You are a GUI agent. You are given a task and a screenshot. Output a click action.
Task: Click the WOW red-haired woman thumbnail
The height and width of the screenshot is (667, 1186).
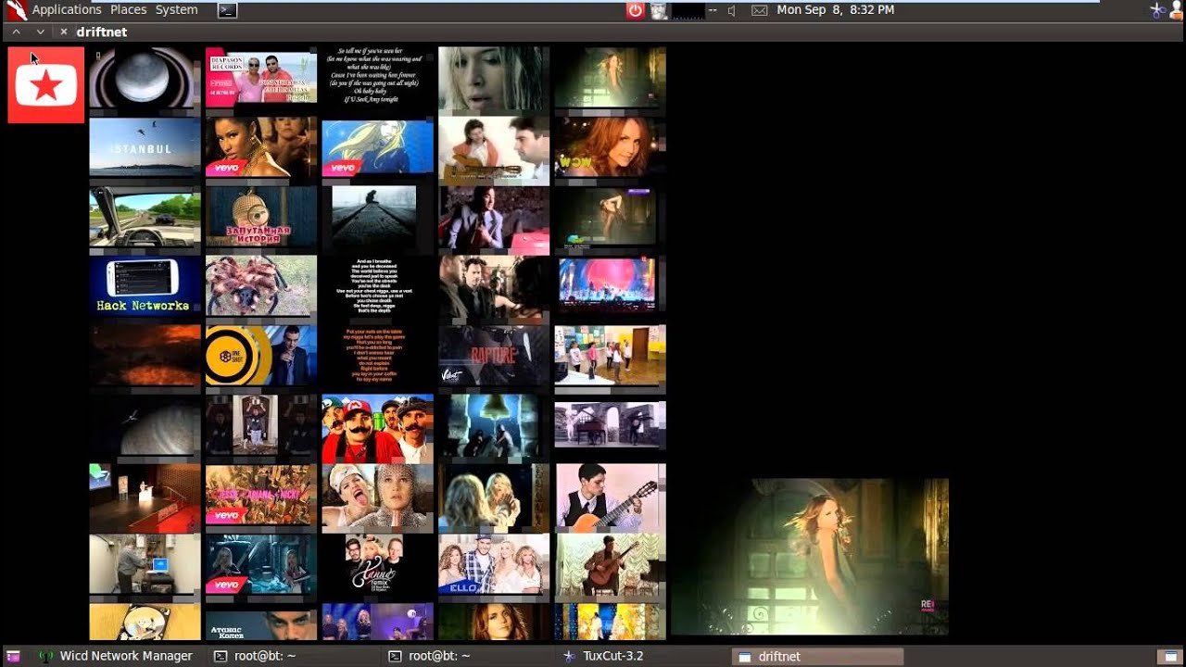pos(611,146)
